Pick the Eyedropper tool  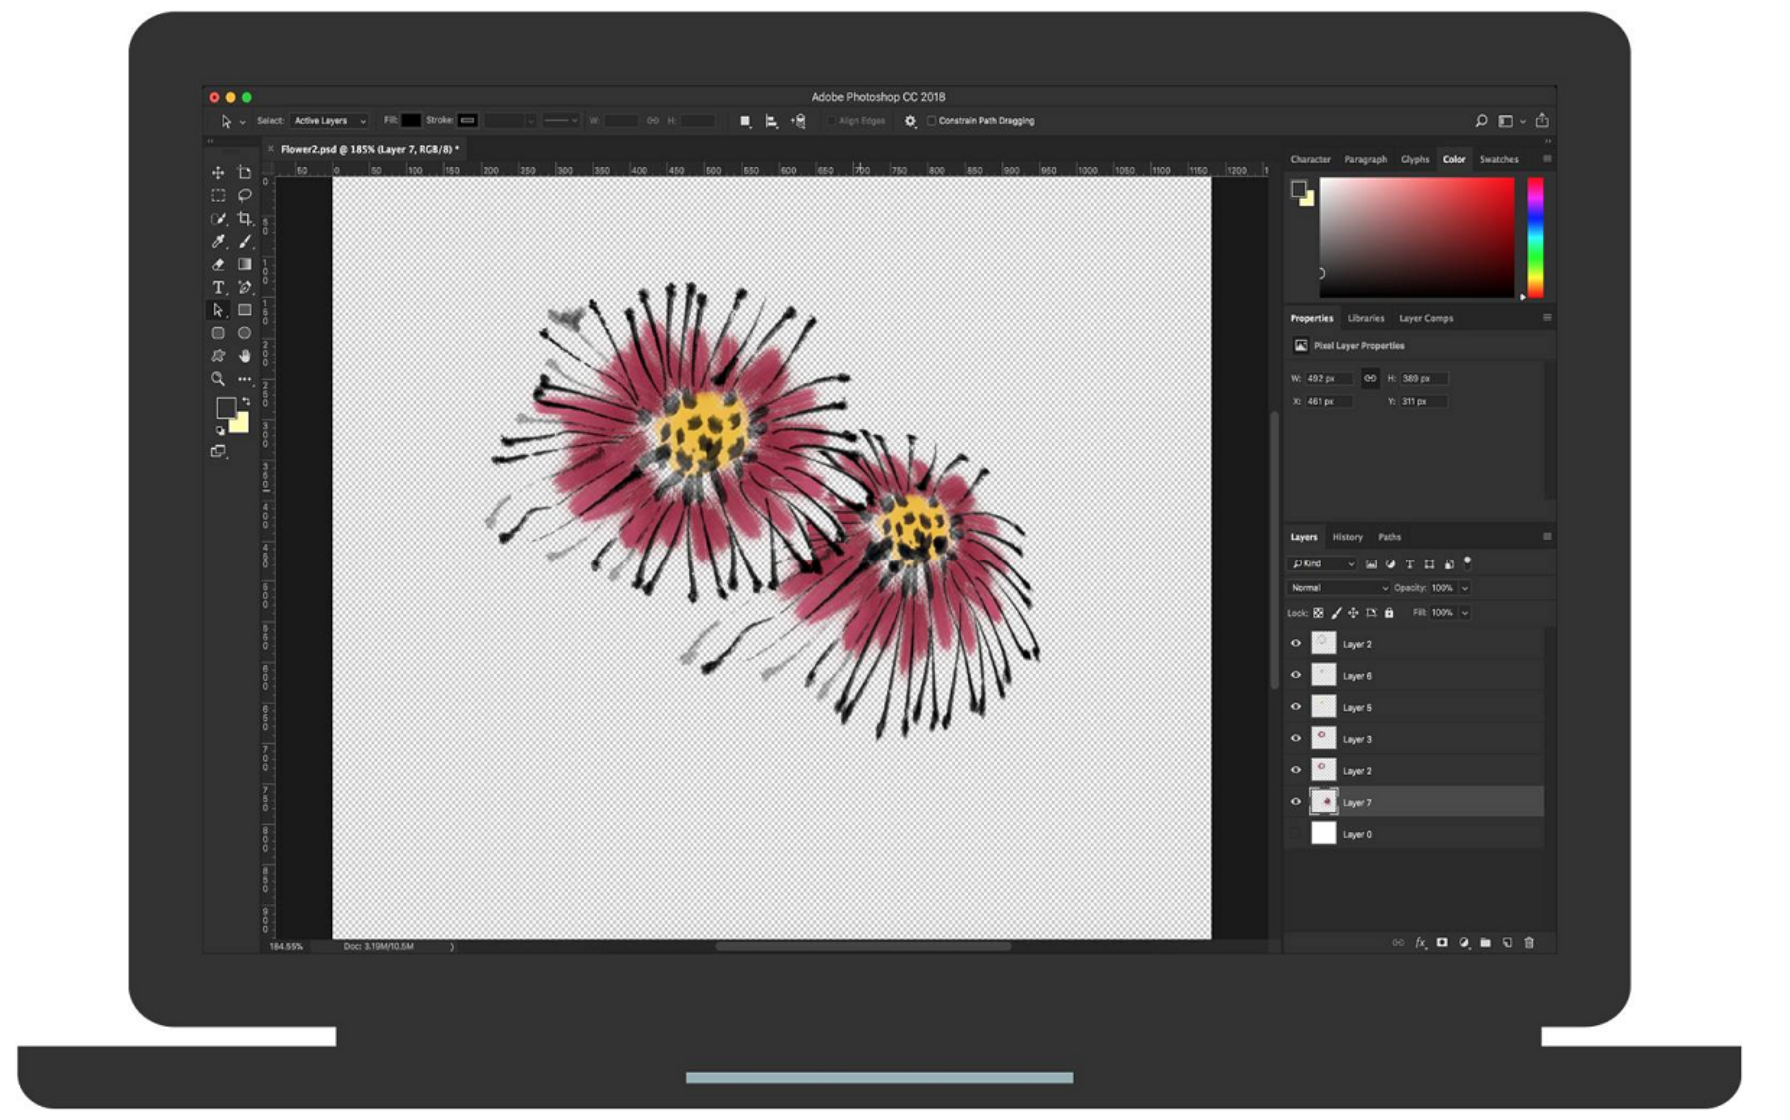pos(218,241)
